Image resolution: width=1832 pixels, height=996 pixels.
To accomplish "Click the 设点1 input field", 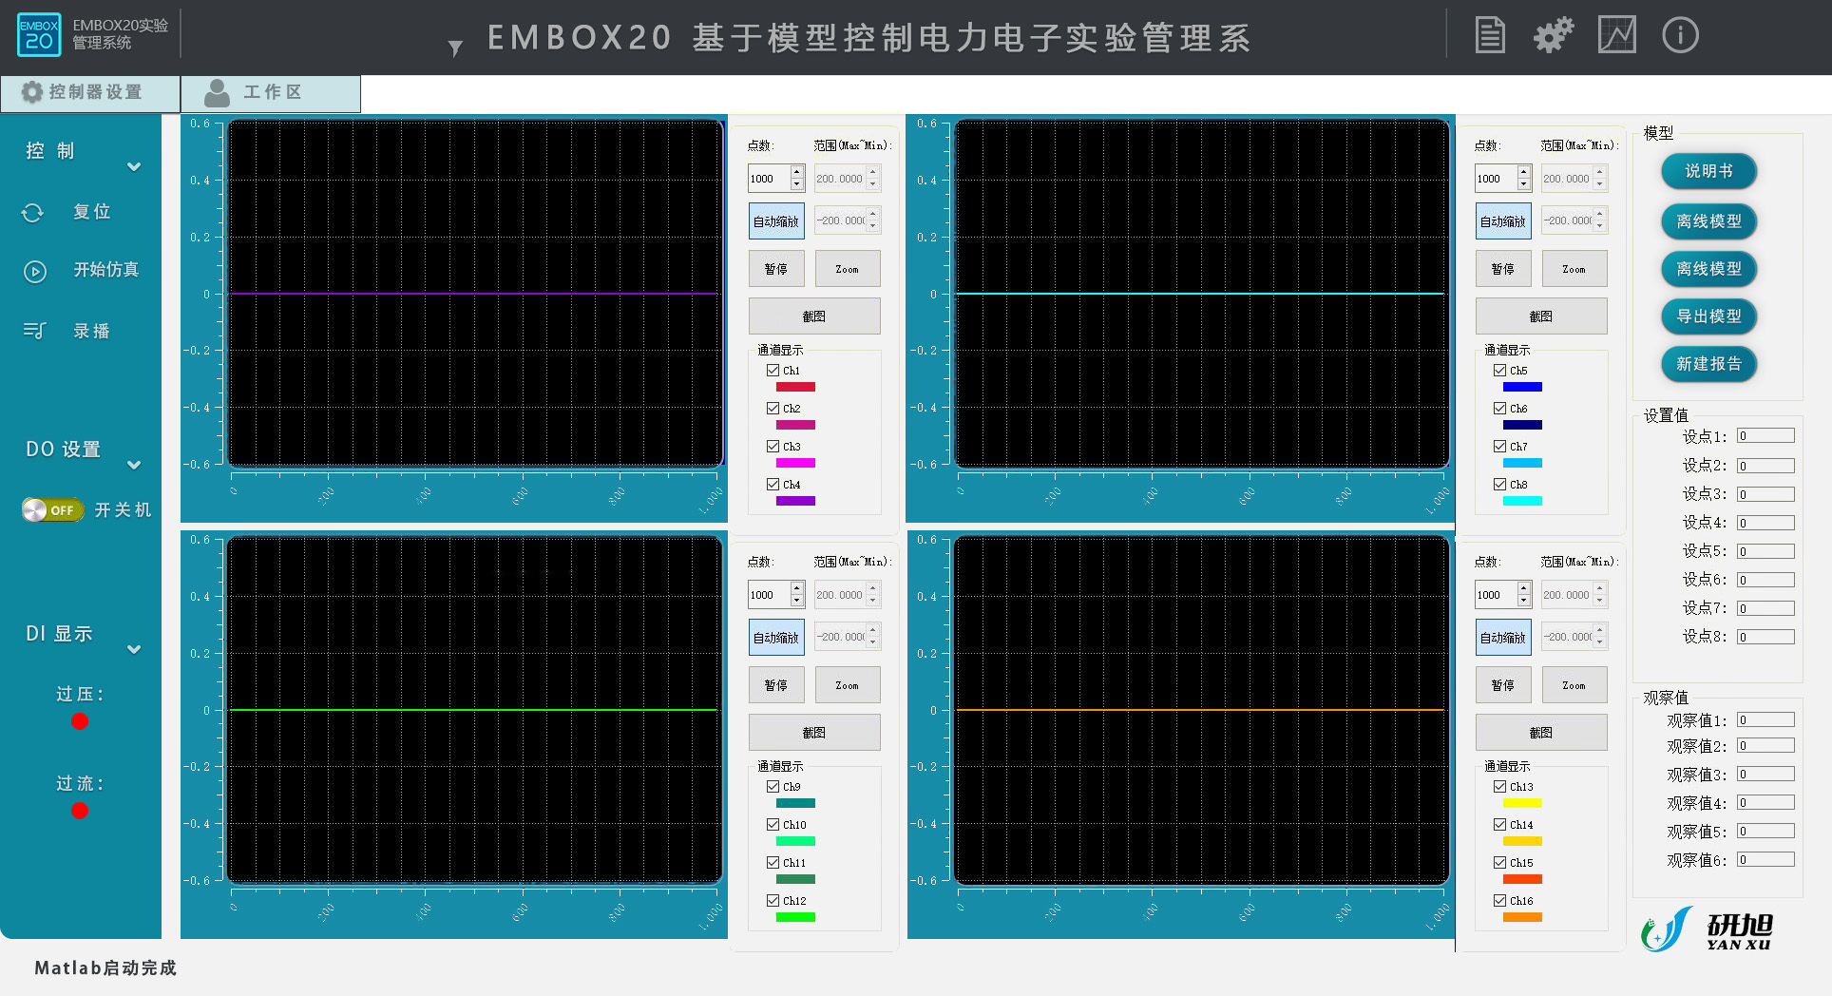I will (x=1765, y=436).
